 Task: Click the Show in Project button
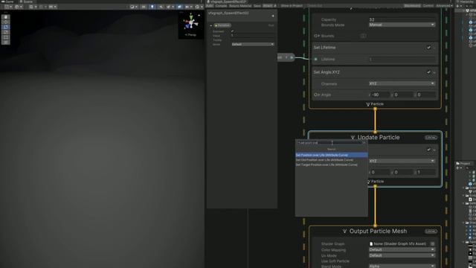point(292,6)
